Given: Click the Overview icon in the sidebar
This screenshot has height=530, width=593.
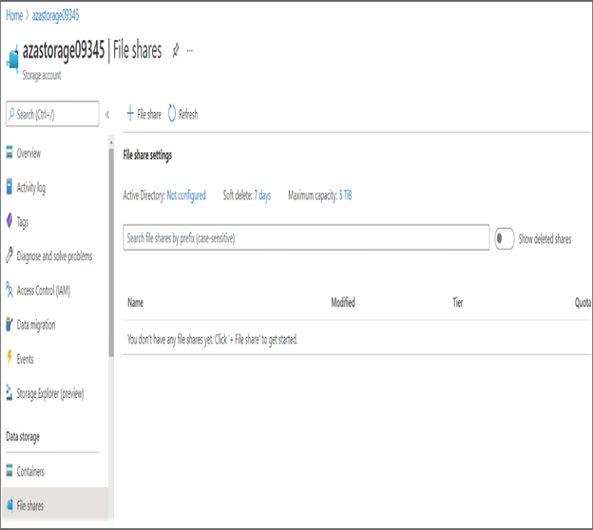Looking at the screenshot, I should point(10,153).
